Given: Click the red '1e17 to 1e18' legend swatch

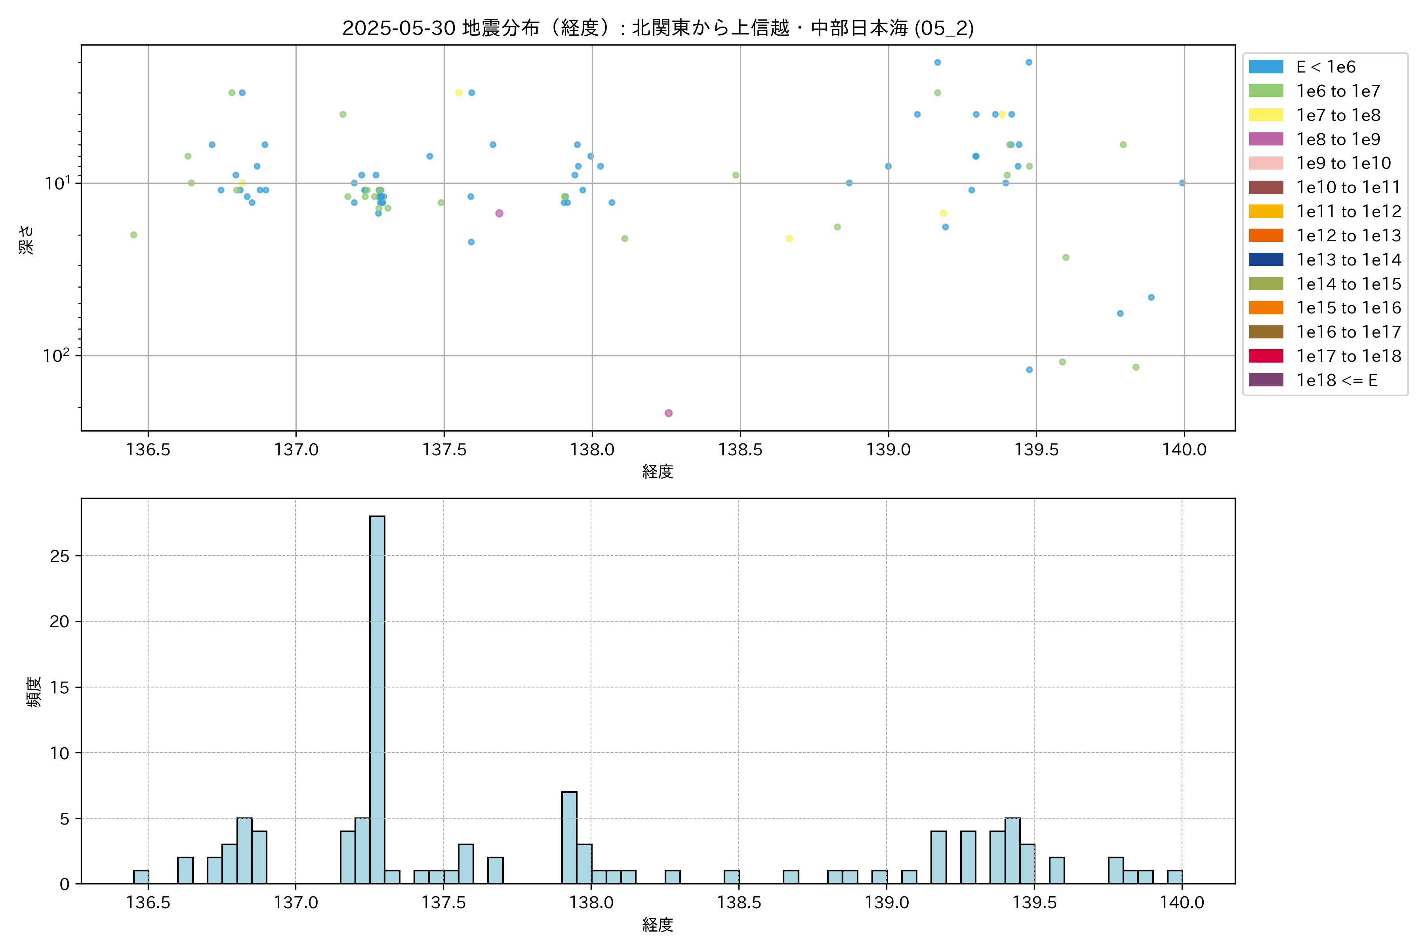Looking at the screenshot, I should click(1265, 356).
